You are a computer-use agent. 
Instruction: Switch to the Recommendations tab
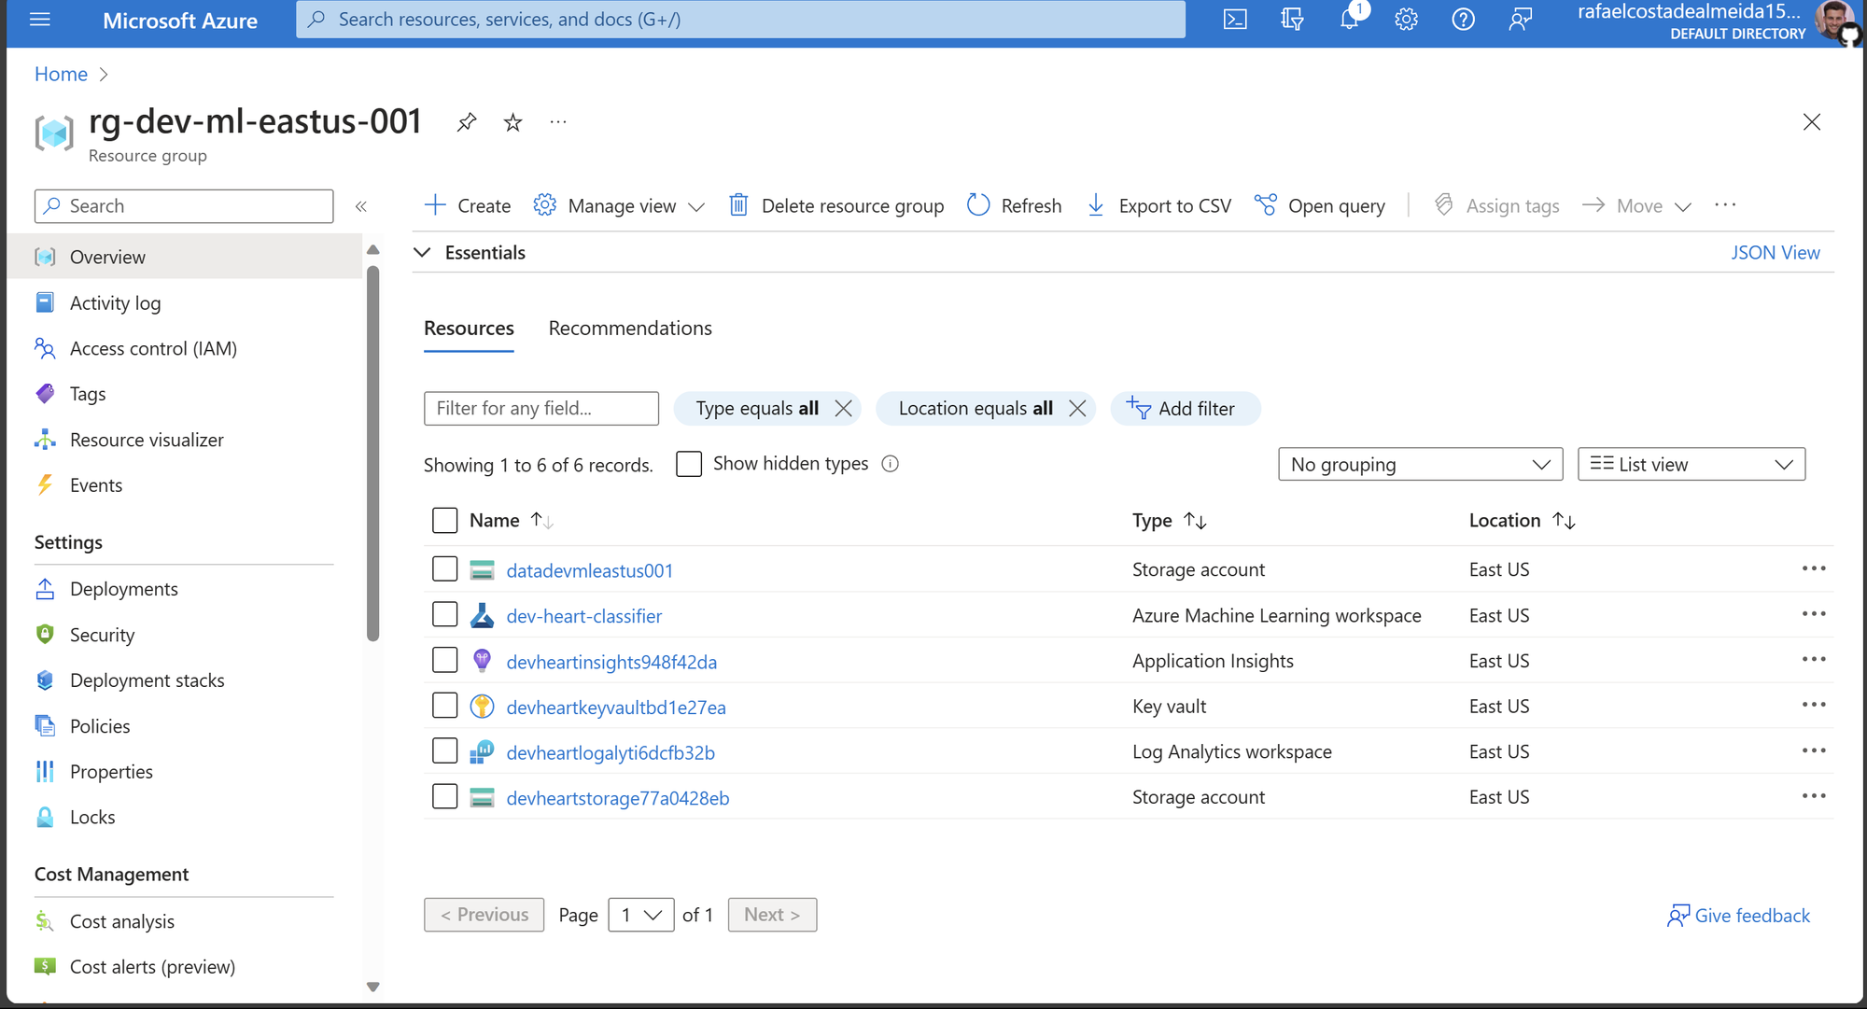630,329
